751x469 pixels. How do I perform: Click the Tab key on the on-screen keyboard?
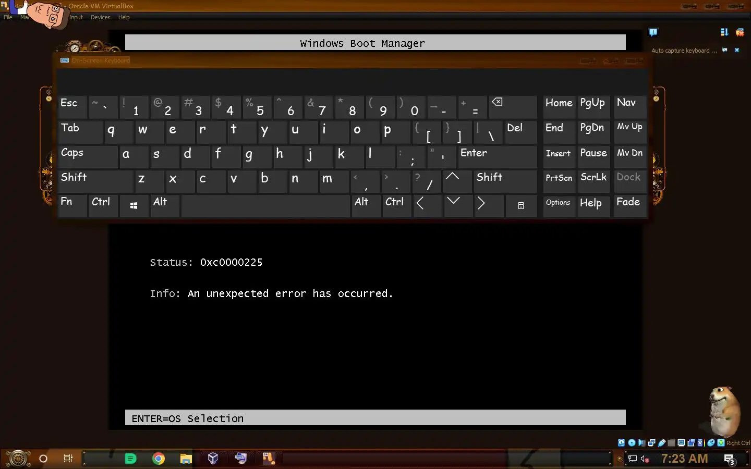[x=80, y=132]
